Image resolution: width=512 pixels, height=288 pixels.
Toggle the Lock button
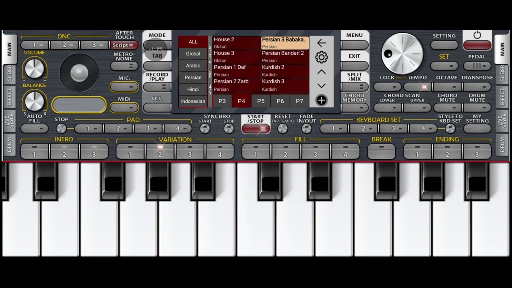click(387, 87)
